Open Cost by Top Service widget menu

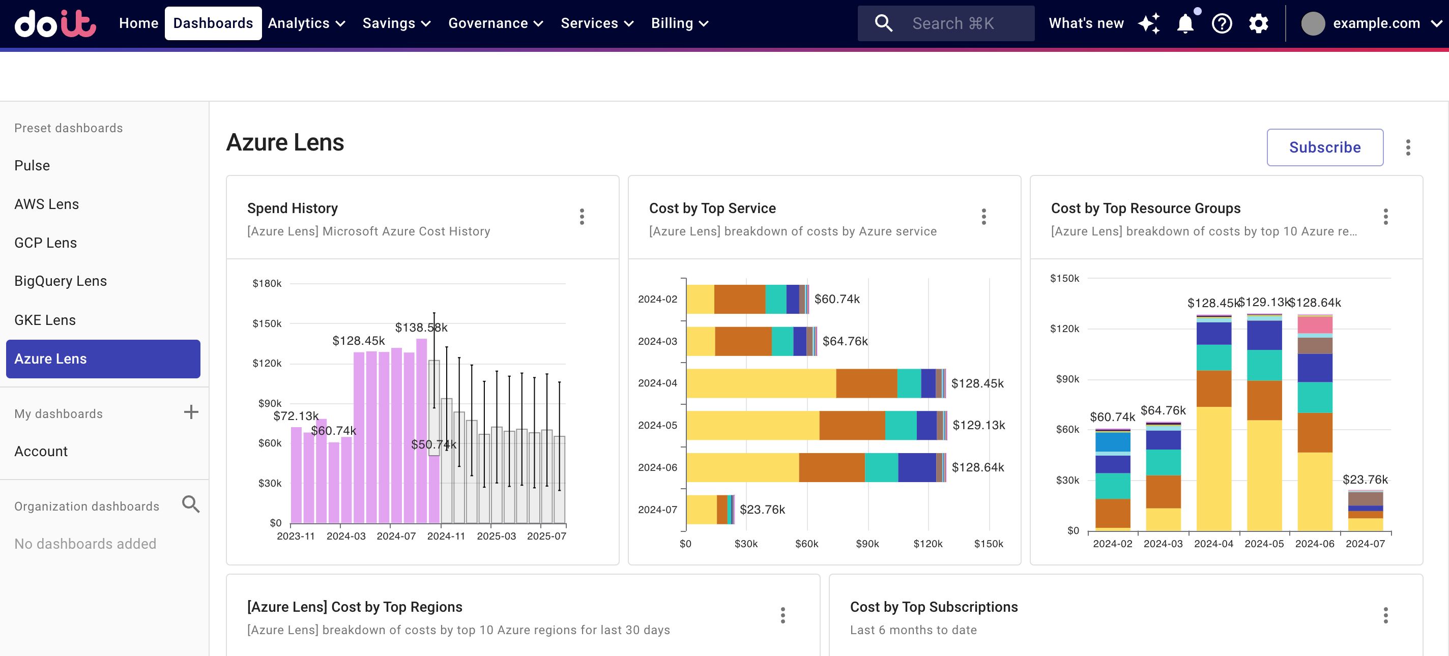[983, 217]
